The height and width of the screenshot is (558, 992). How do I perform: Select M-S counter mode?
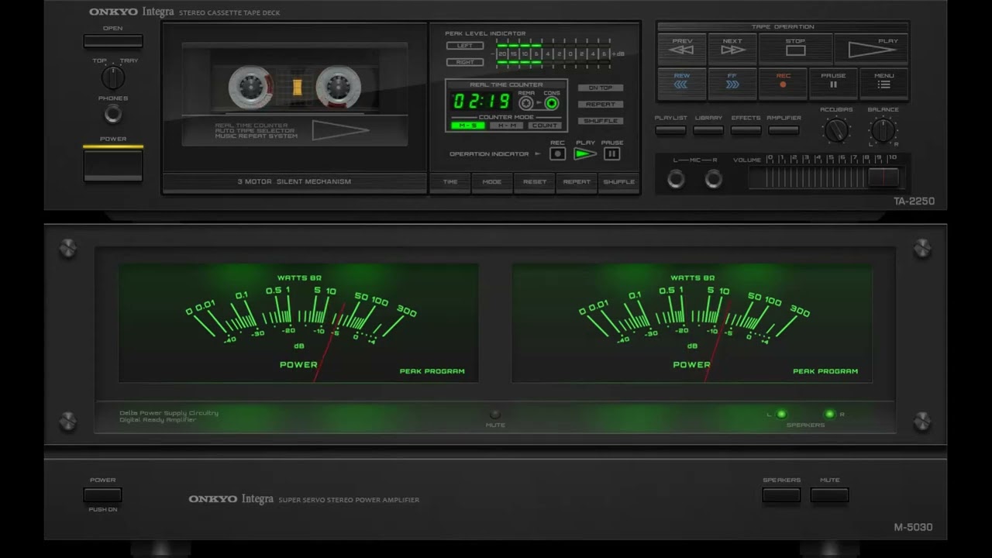(x=468, y=126)
